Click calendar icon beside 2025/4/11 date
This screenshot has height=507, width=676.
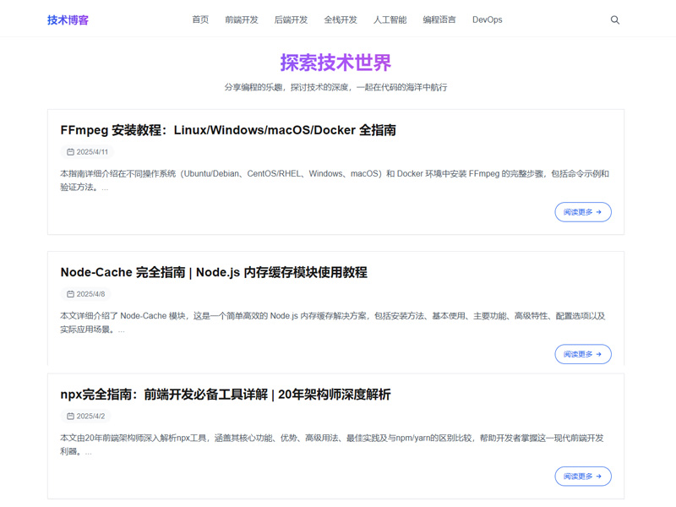click(70, 152)
